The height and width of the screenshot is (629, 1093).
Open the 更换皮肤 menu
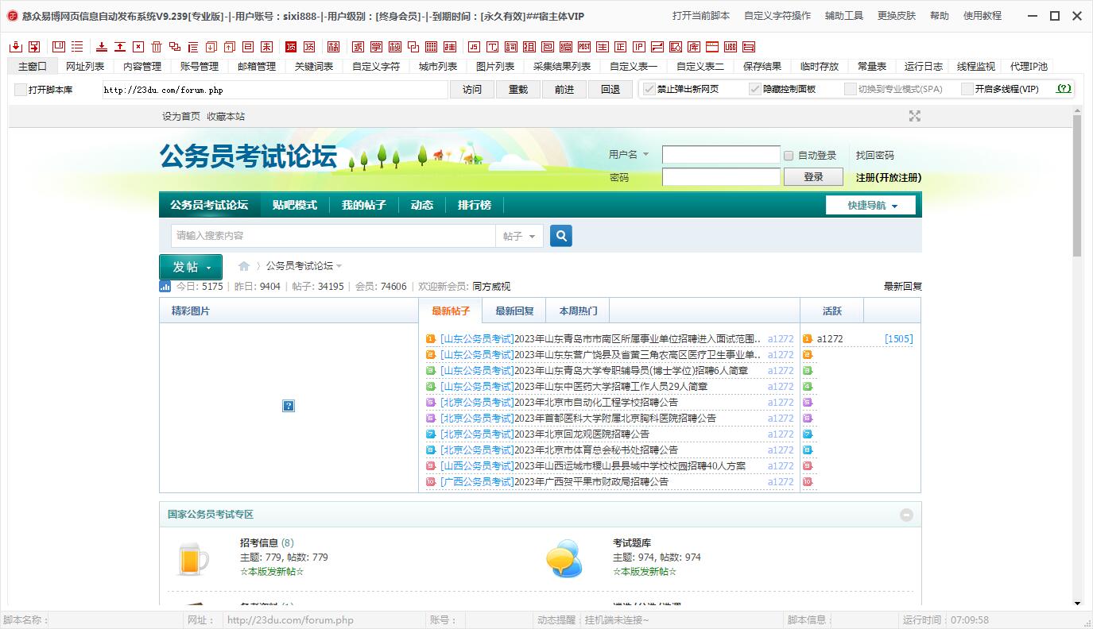(x=897, y=16)
